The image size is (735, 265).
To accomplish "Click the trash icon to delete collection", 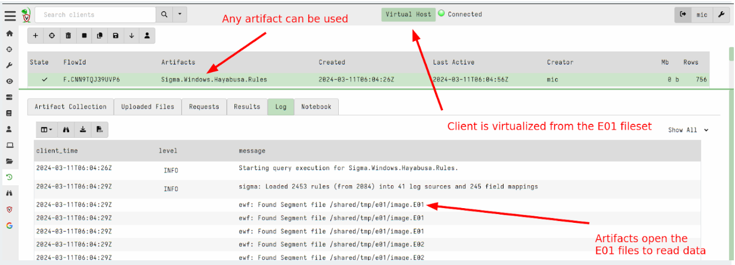I will point(68,36).
